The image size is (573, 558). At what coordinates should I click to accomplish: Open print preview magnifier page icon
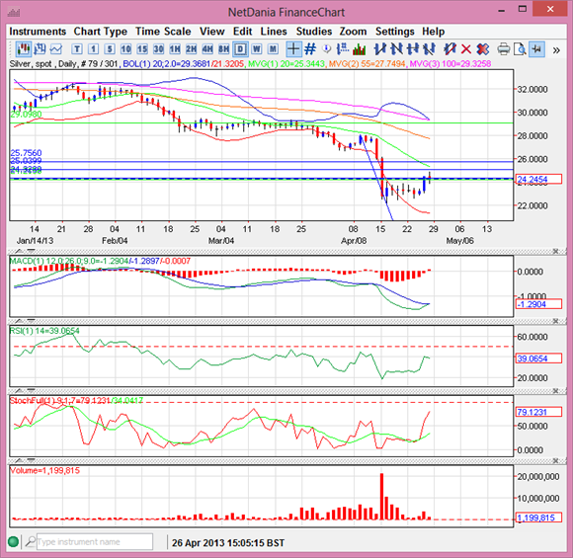pos(520,49)
